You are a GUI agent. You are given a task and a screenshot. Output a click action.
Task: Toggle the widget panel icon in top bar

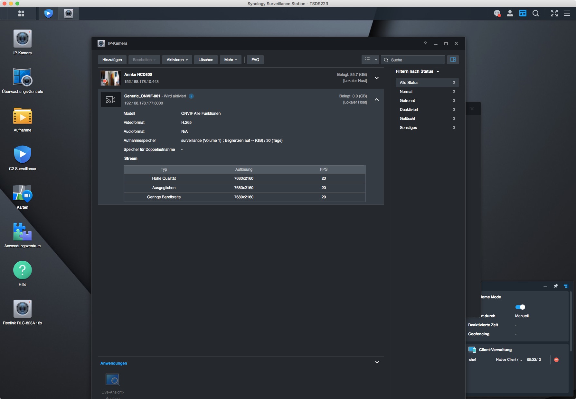pyautogui.click(x=523, y=14)
